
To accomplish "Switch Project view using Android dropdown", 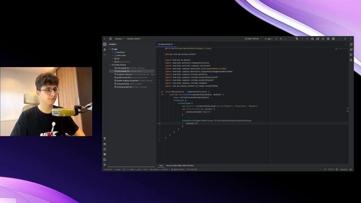I will coord(113,44).
